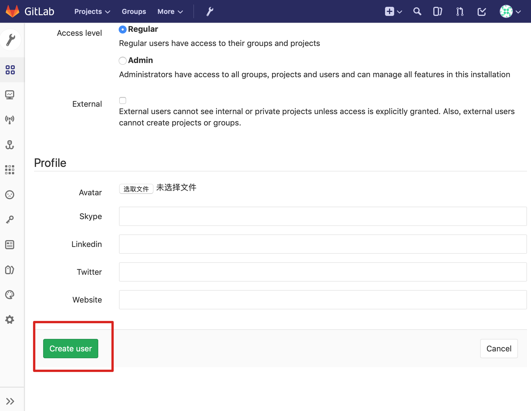Expand the sidebar with double chevron

(10, 401)
